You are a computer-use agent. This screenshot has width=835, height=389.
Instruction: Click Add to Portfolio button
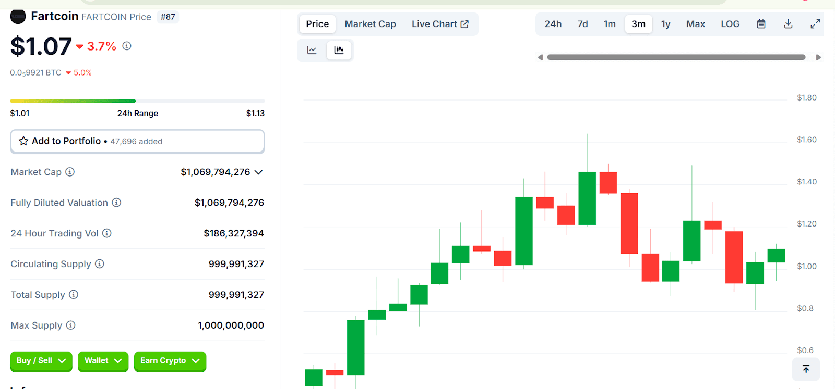point(137,141)
